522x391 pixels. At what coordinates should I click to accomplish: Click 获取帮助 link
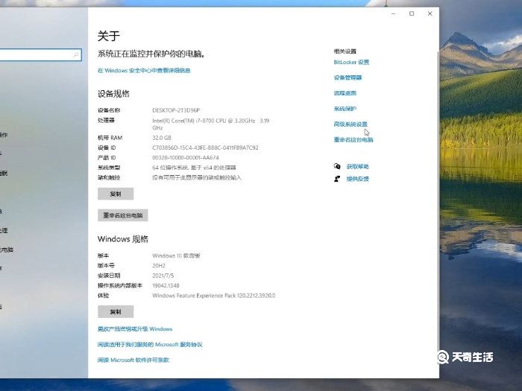coord(357,167)
